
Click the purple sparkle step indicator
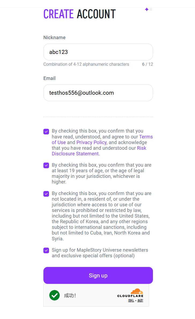pos(147,9)
